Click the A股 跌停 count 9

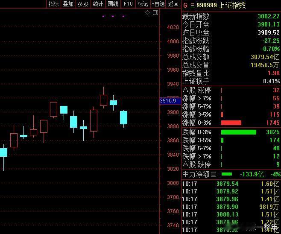click(x=278, y=164)
